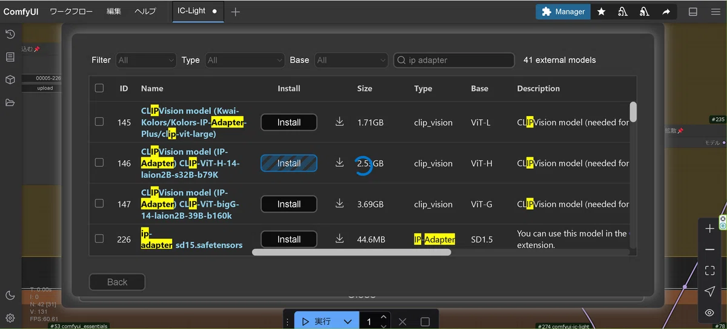Click the '1.71GB' size cell
This screenshot has width=727, height=329.
coord(370,122)
